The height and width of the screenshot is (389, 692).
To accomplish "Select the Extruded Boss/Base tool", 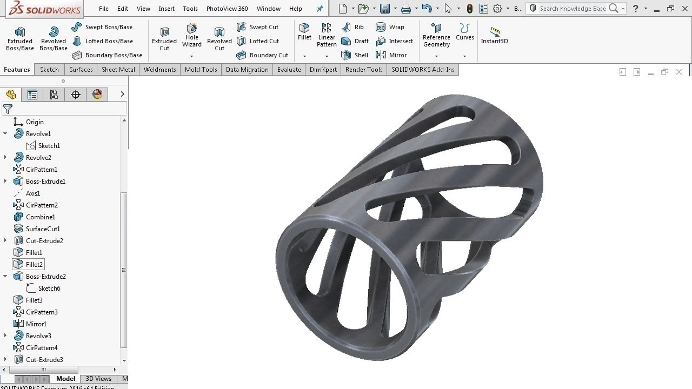I will pos(20,39).
